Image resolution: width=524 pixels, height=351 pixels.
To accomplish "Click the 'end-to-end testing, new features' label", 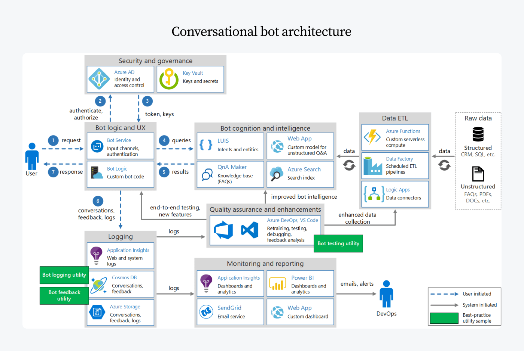I will (x=175, y=211).
